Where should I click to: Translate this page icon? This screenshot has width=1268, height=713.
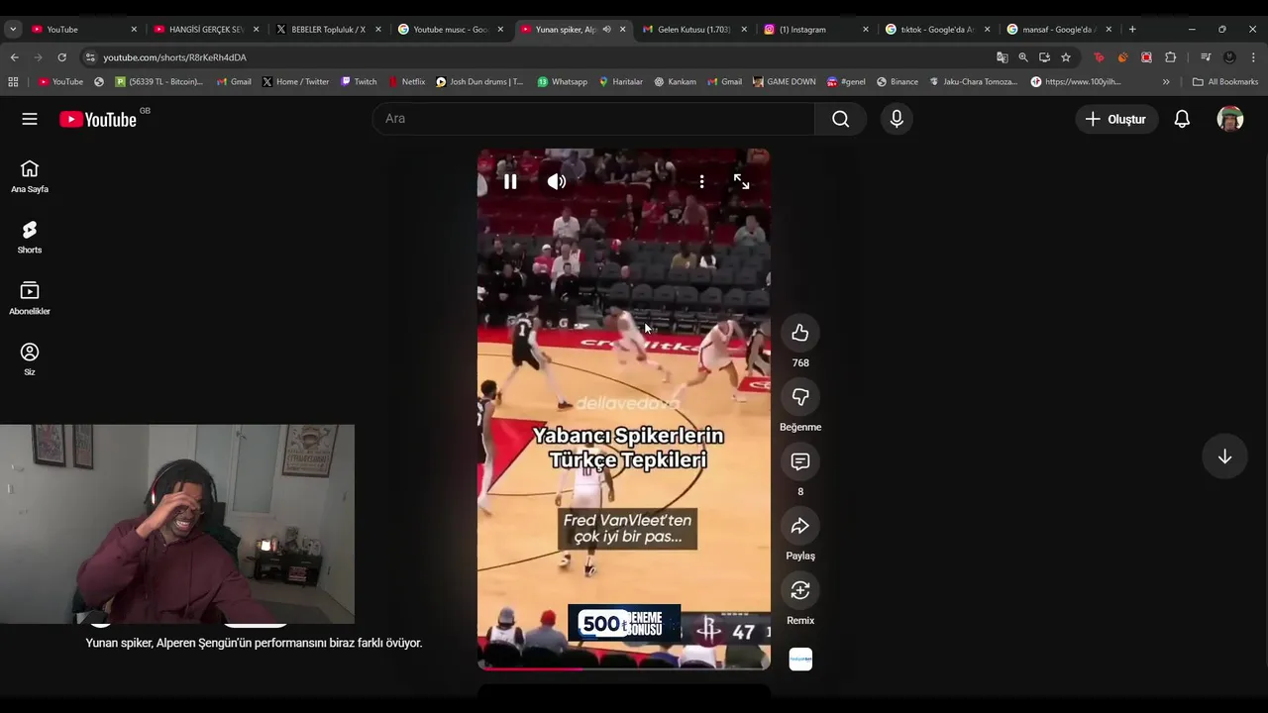1003,57
